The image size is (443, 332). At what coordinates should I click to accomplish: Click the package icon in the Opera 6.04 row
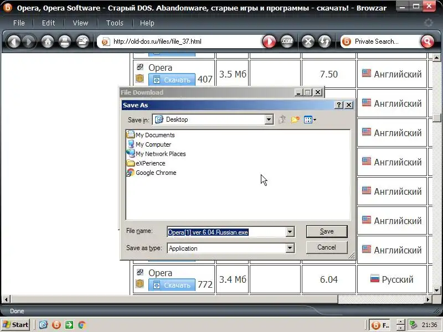tap(140, 283)
